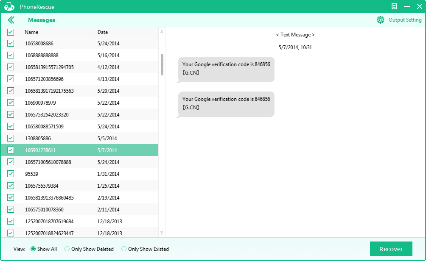Click the list scrollbar up arrow
Image resolution: width=426 pixels, height=261 pixels.
pos(162,31)
